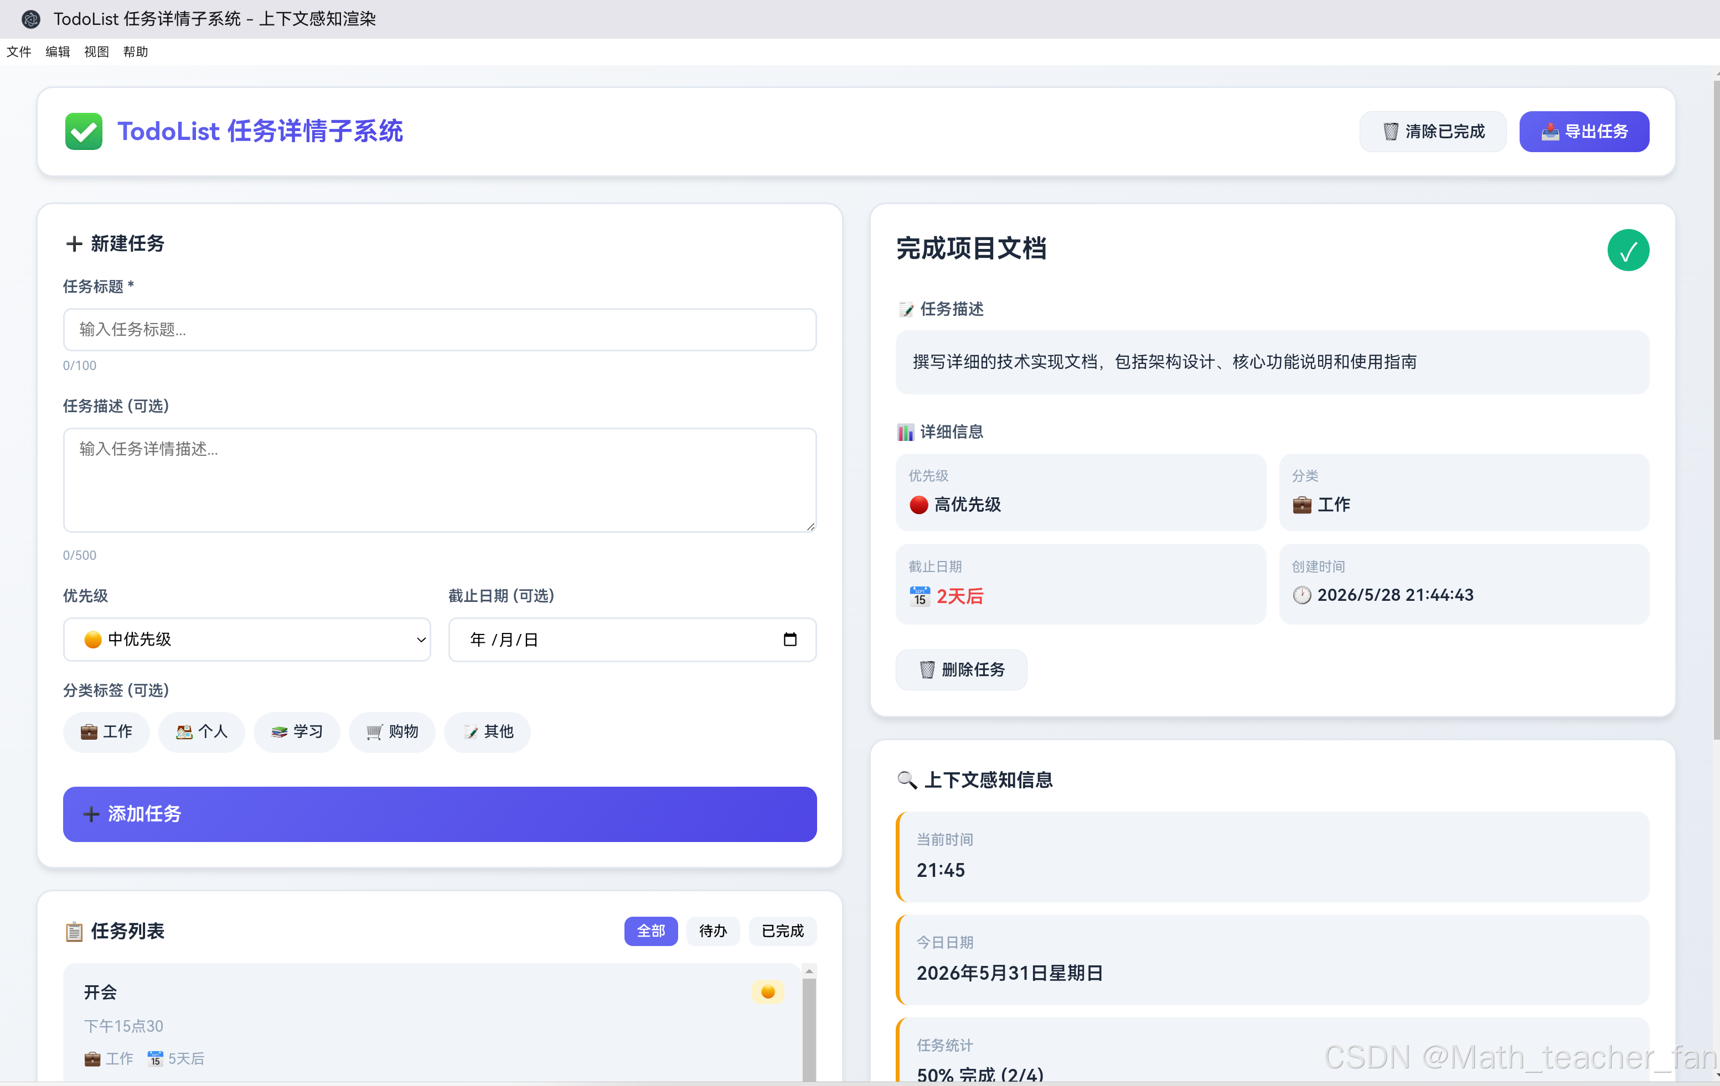Focus the 任务标题 input field
The image size is (1720, 1086).
pos(440,330)
